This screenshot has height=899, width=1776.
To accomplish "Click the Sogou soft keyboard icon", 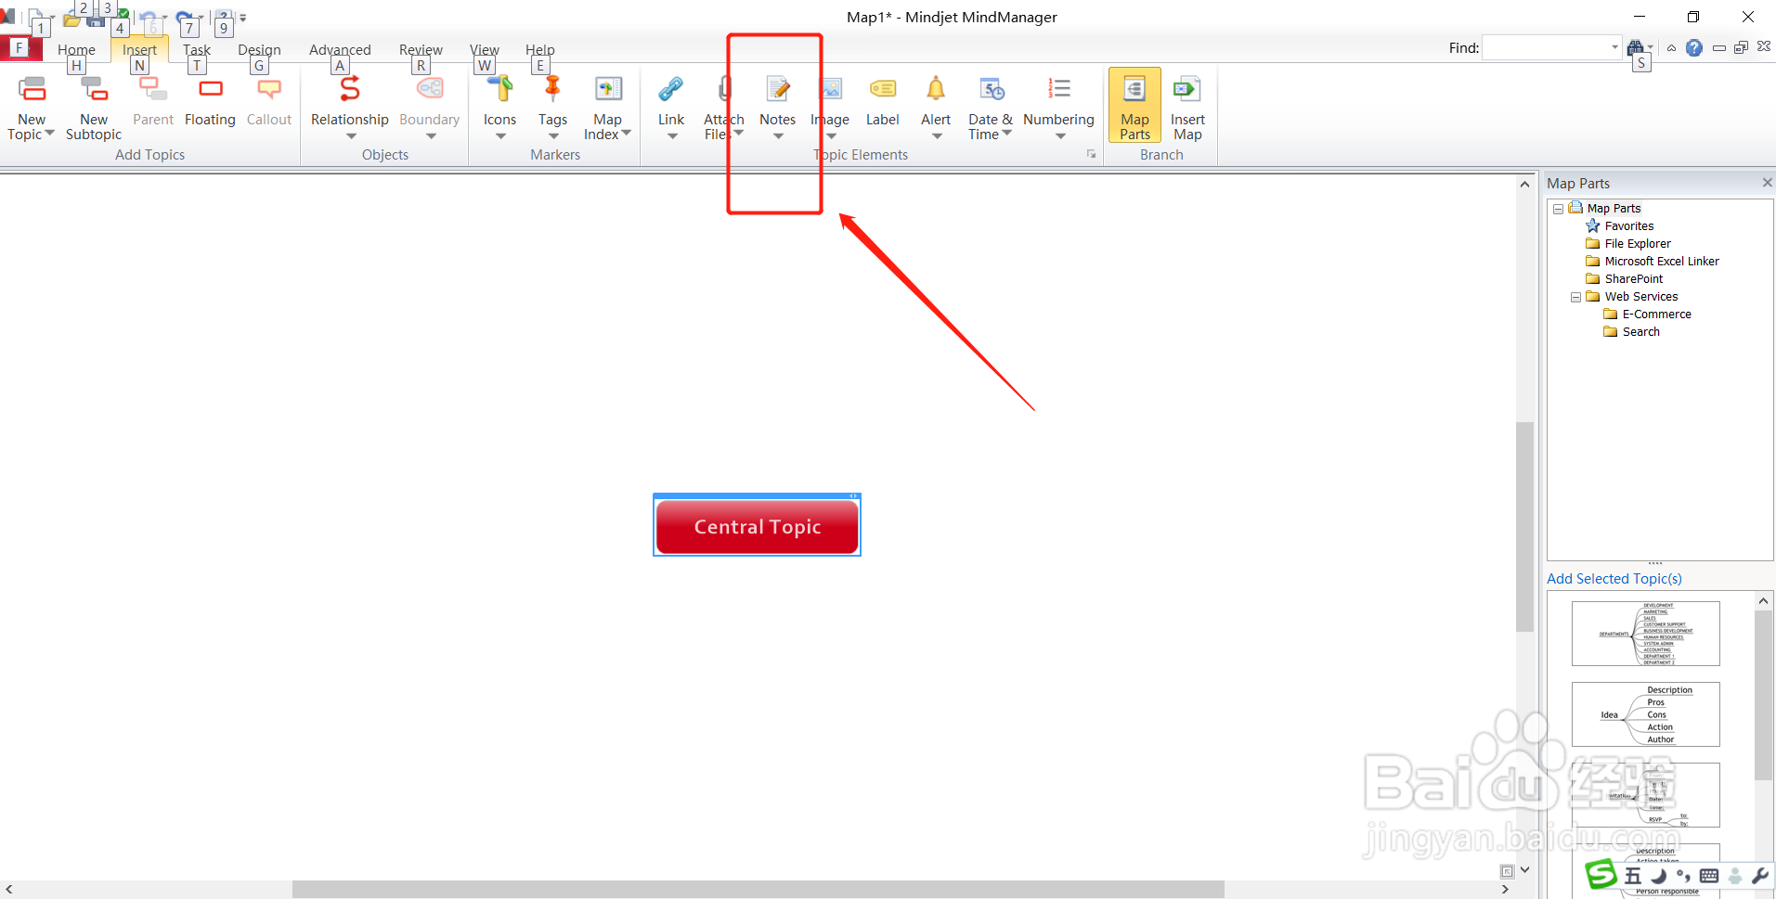I will 1708,875.
